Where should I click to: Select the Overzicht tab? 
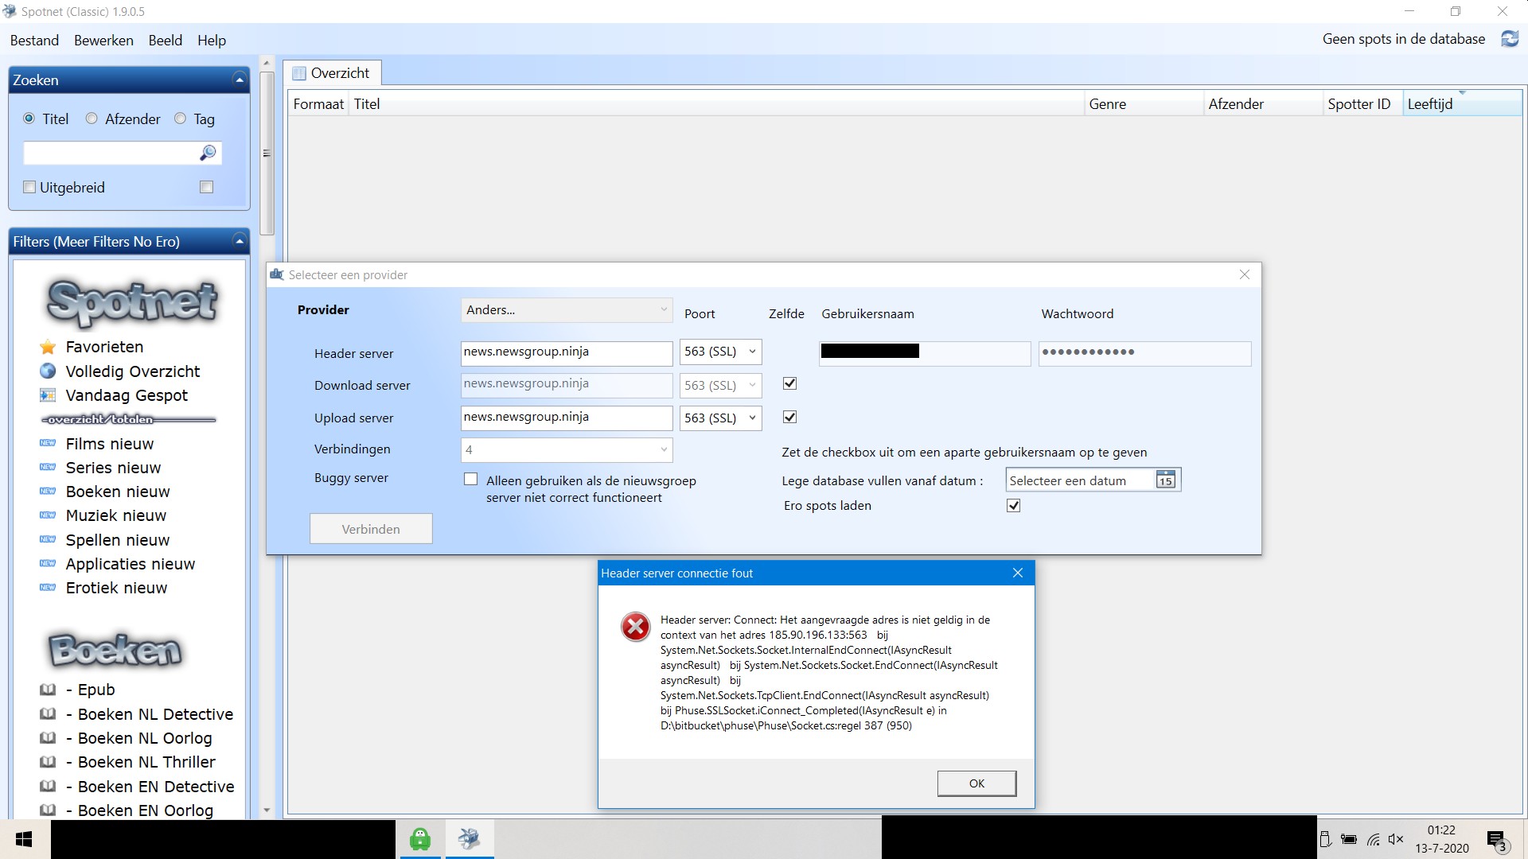(332, 73)
